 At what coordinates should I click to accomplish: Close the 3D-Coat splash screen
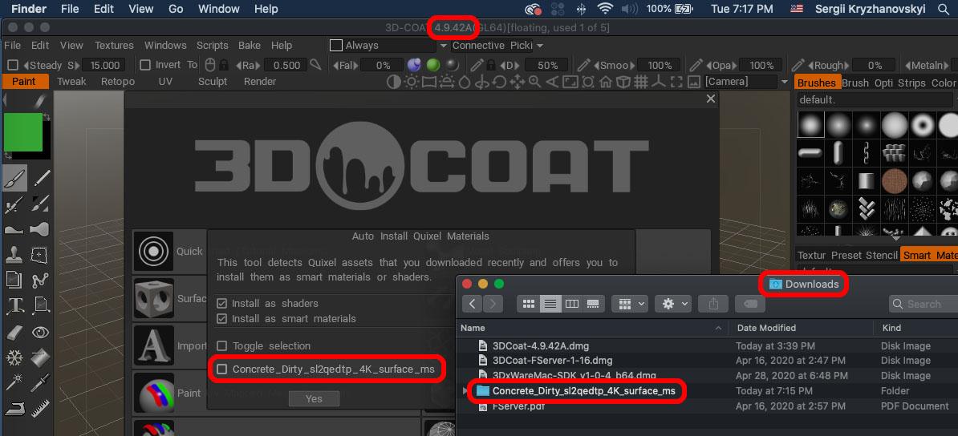(711, 99)
